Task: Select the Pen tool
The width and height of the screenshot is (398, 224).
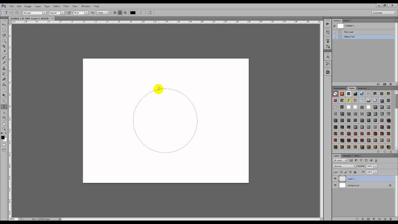Action: [4, 101]
